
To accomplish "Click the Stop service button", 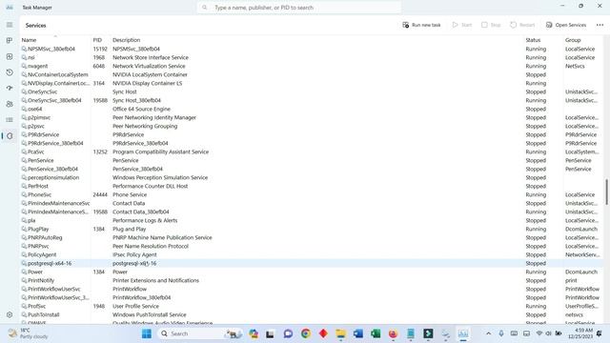I will coord(491,25).
